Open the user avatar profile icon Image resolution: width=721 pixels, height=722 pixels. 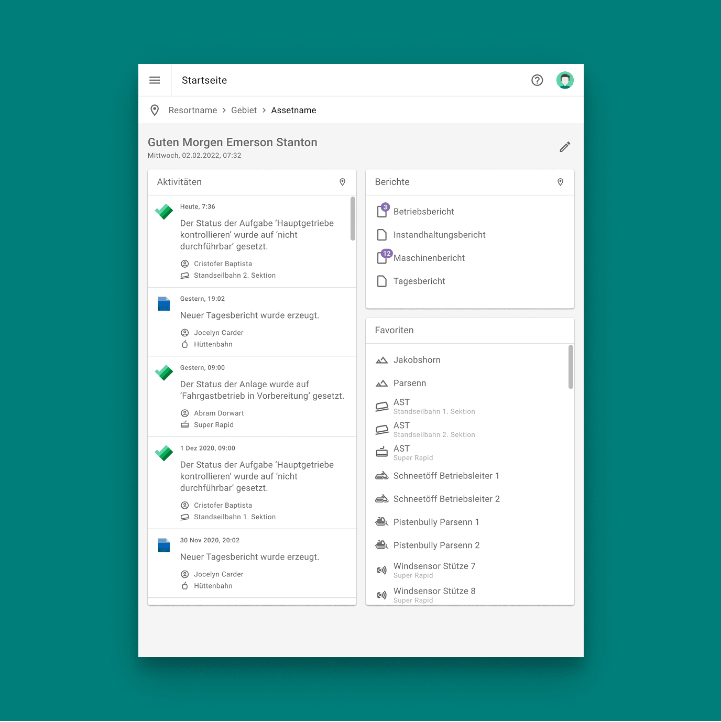[564, 80]
